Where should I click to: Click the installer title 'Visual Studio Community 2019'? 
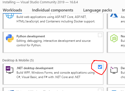click(x=42, y=2)
